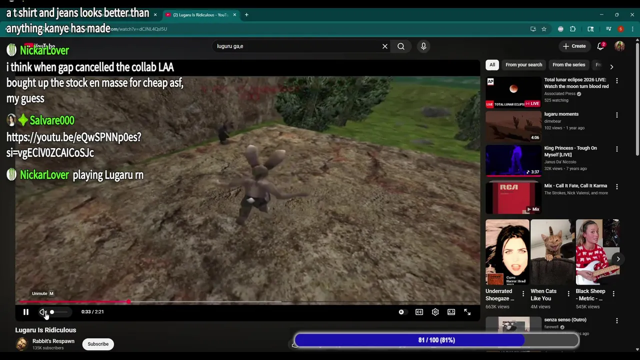This screenshot has width=640, height=360.
Task: Adjust the player volume slider
Action: pyautogui.click(x=58, y=312)
